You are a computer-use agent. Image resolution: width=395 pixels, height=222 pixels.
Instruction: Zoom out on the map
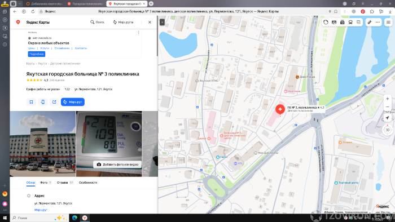(x=388, y=107)
